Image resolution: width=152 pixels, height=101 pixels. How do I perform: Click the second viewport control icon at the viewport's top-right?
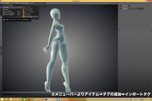pyautogui.click(x=113, y=3)
